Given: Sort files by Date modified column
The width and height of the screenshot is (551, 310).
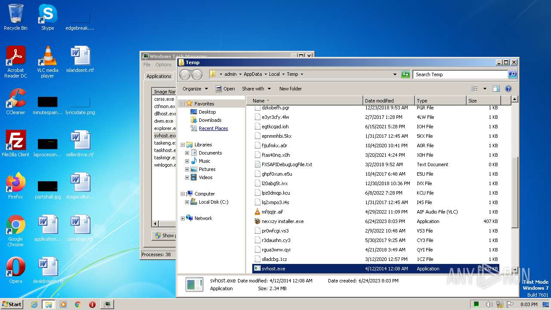Looking at the screenshot, I should (389, 101).
